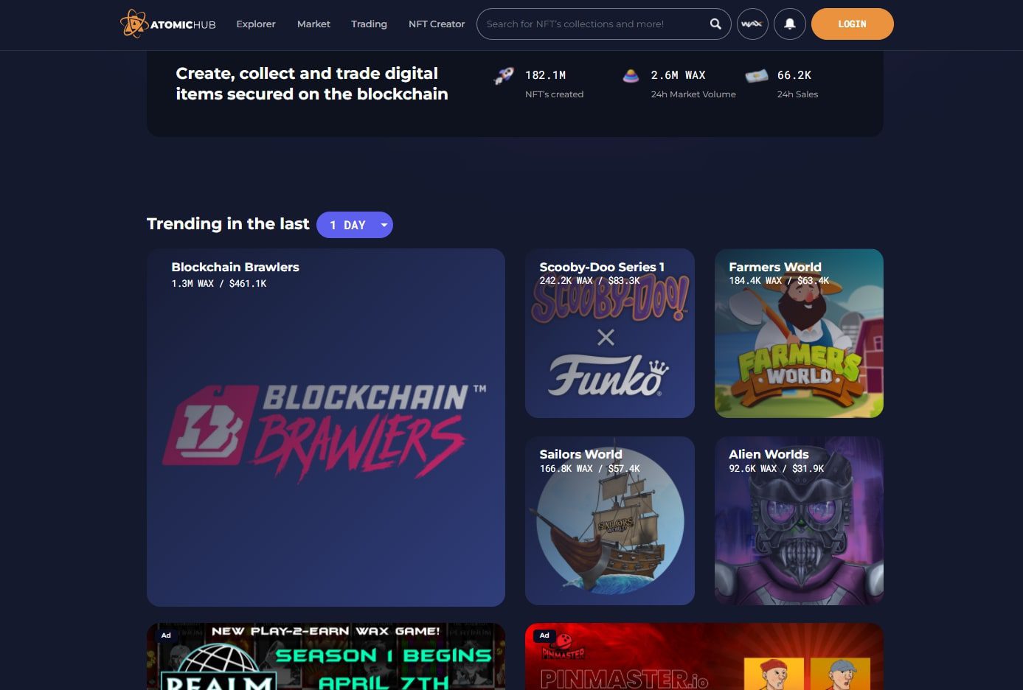Click the '242.2K WAX / $83.3K' text
The width and height of the screenshot is (1023, 690).
point(590,280)
